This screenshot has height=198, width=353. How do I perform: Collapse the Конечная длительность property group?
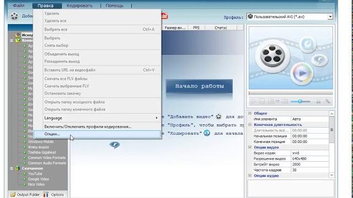coord(250,125)
